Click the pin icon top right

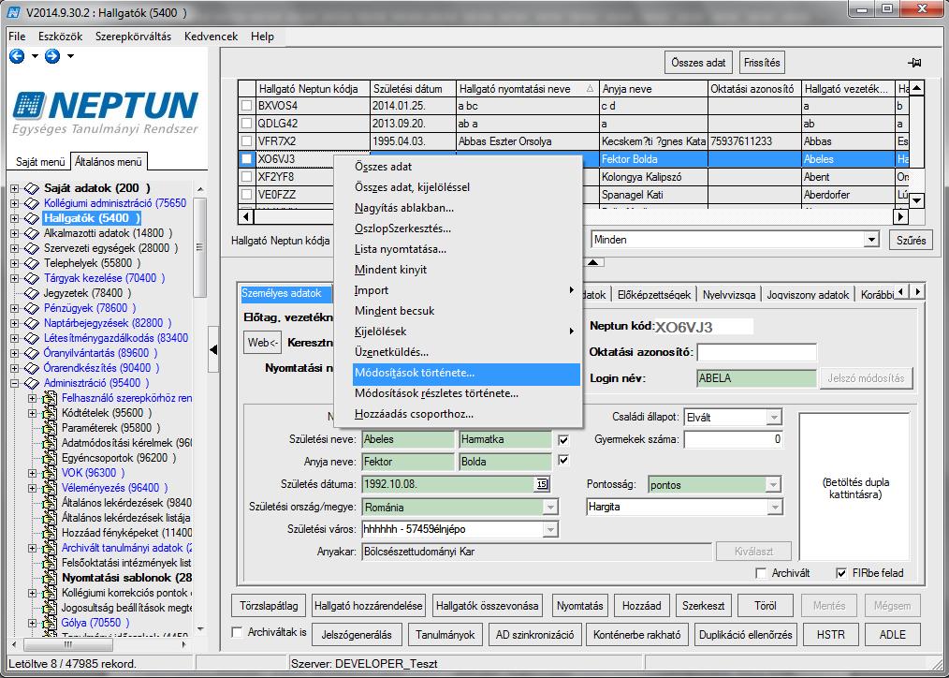913,63
